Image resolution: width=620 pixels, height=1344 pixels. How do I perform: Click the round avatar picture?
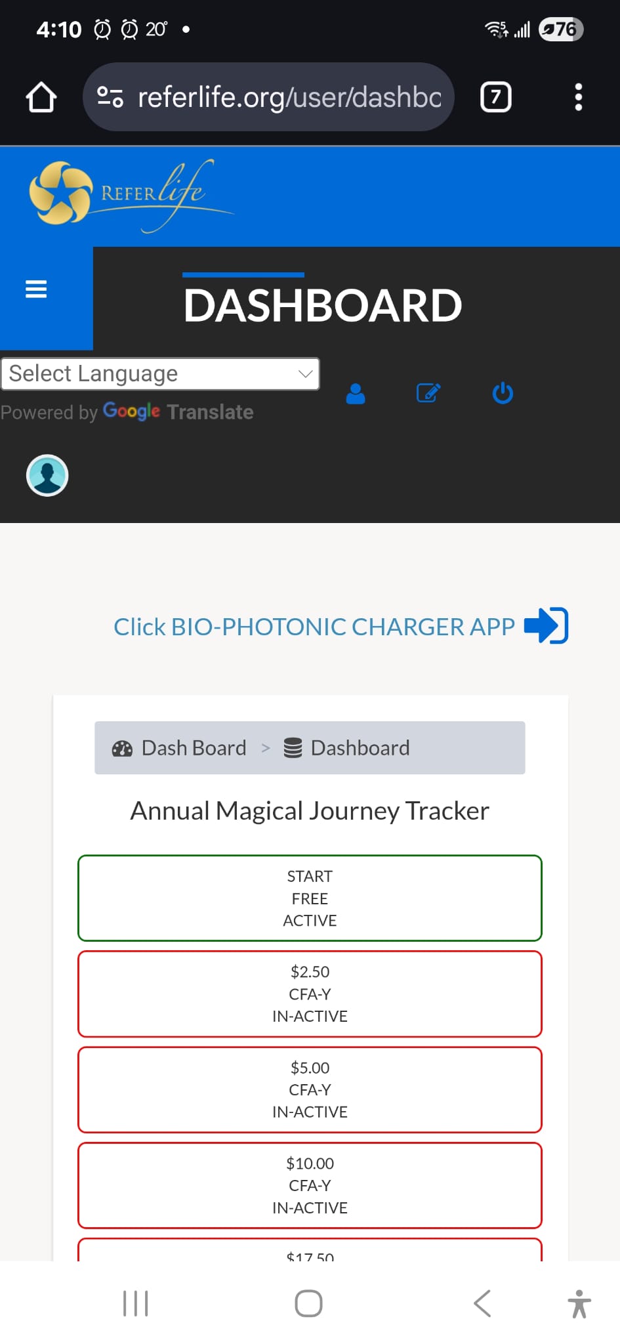(x=47, y=475)
